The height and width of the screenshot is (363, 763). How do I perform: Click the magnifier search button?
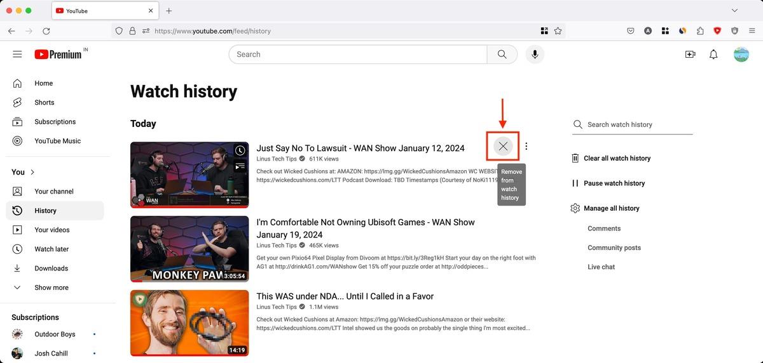coord(502,55)
